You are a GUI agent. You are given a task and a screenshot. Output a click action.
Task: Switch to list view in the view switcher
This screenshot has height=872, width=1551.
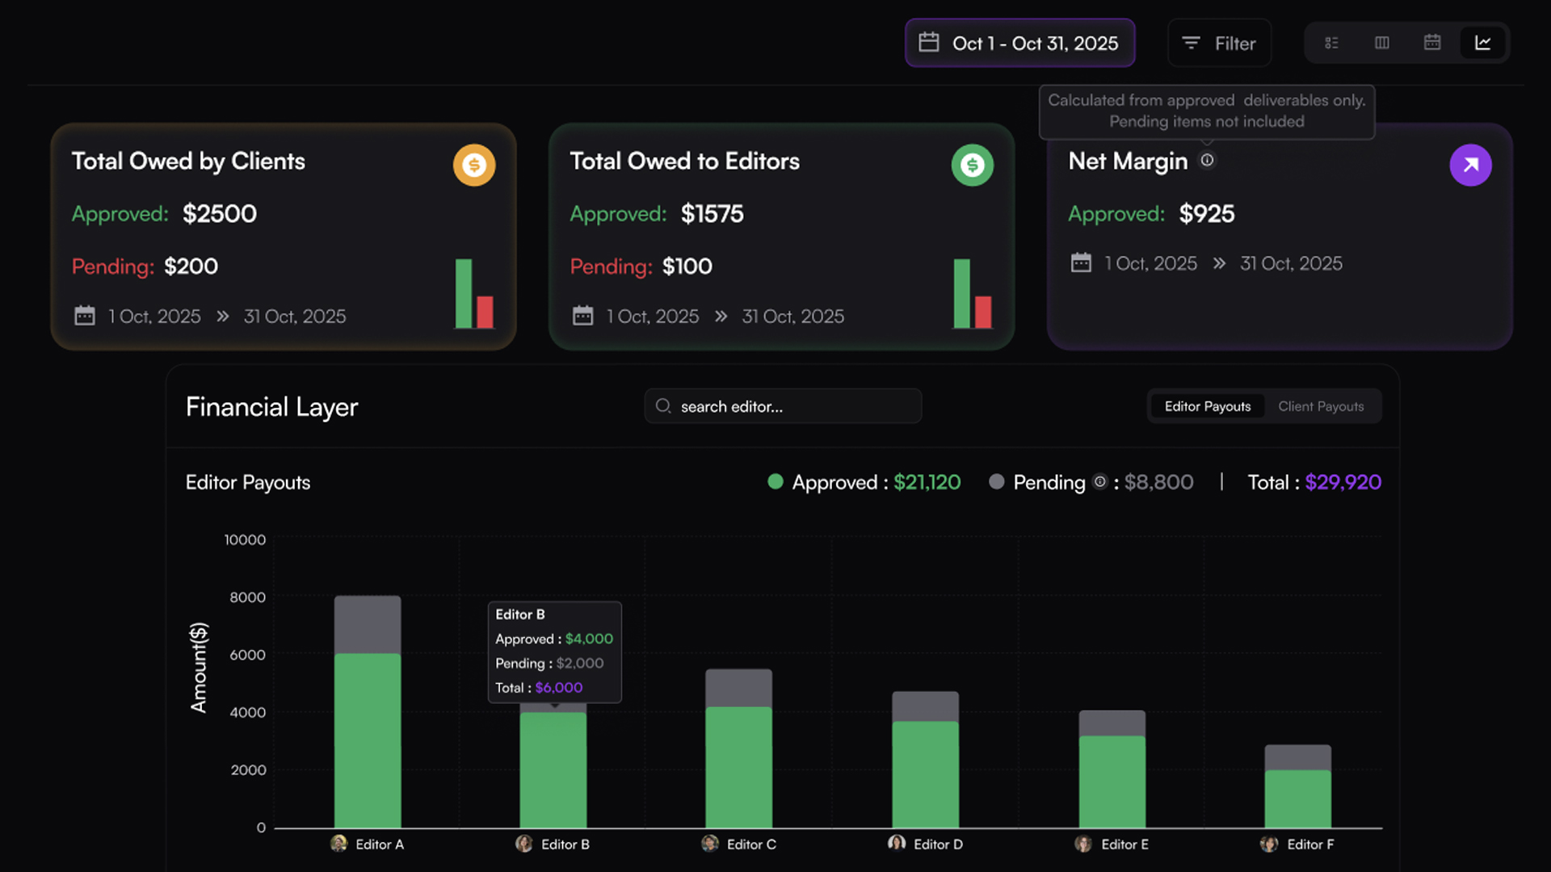click(1331, 43)
